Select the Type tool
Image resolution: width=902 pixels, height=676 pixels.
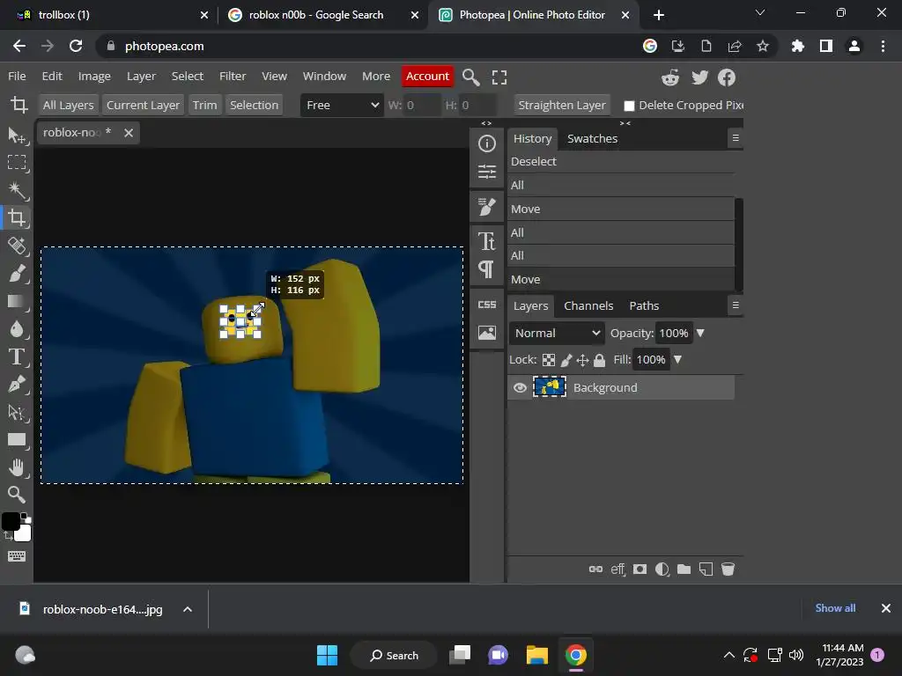tap(17, 356)
